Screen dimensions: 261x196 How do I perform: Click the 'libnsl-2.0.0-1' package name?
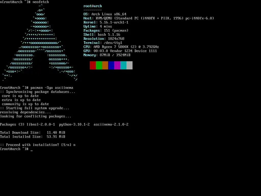[x=41, y=125]
